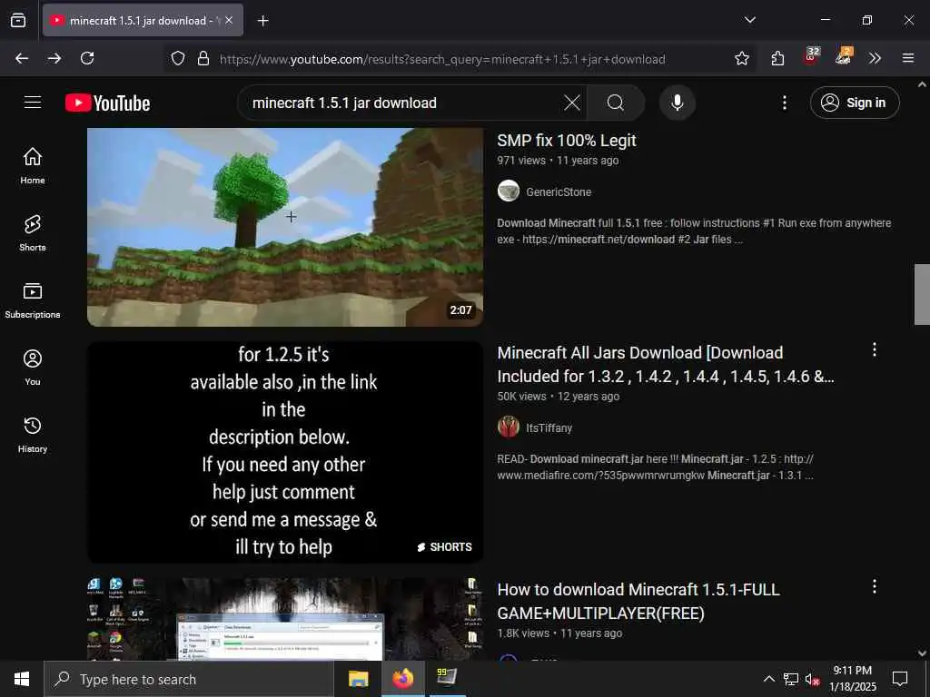Reload the page

coord(87,58)
